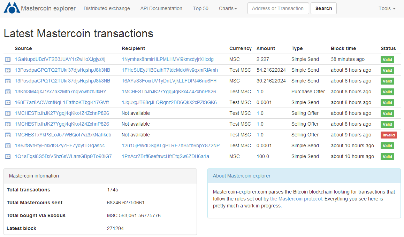Click the Purchase Offer type cell

tap(308, 92)
